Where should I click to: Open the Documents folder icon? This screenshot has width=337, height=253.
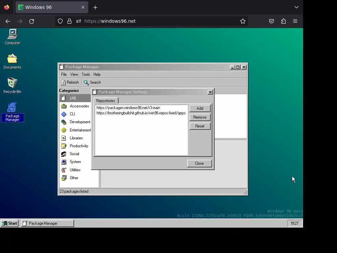pyautogui.click(x=13, y=61)
